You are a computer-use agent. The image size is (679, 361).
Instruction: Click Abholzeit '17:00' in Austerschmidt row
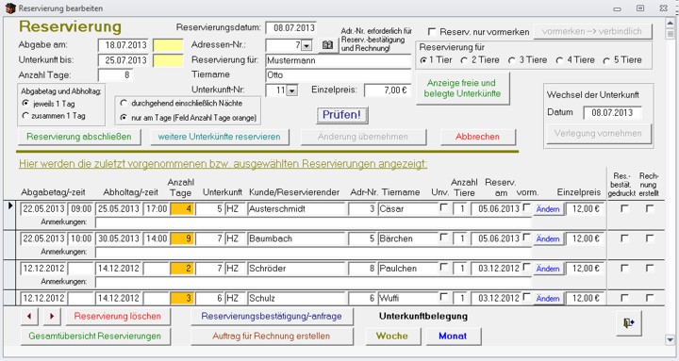[157, 208]
